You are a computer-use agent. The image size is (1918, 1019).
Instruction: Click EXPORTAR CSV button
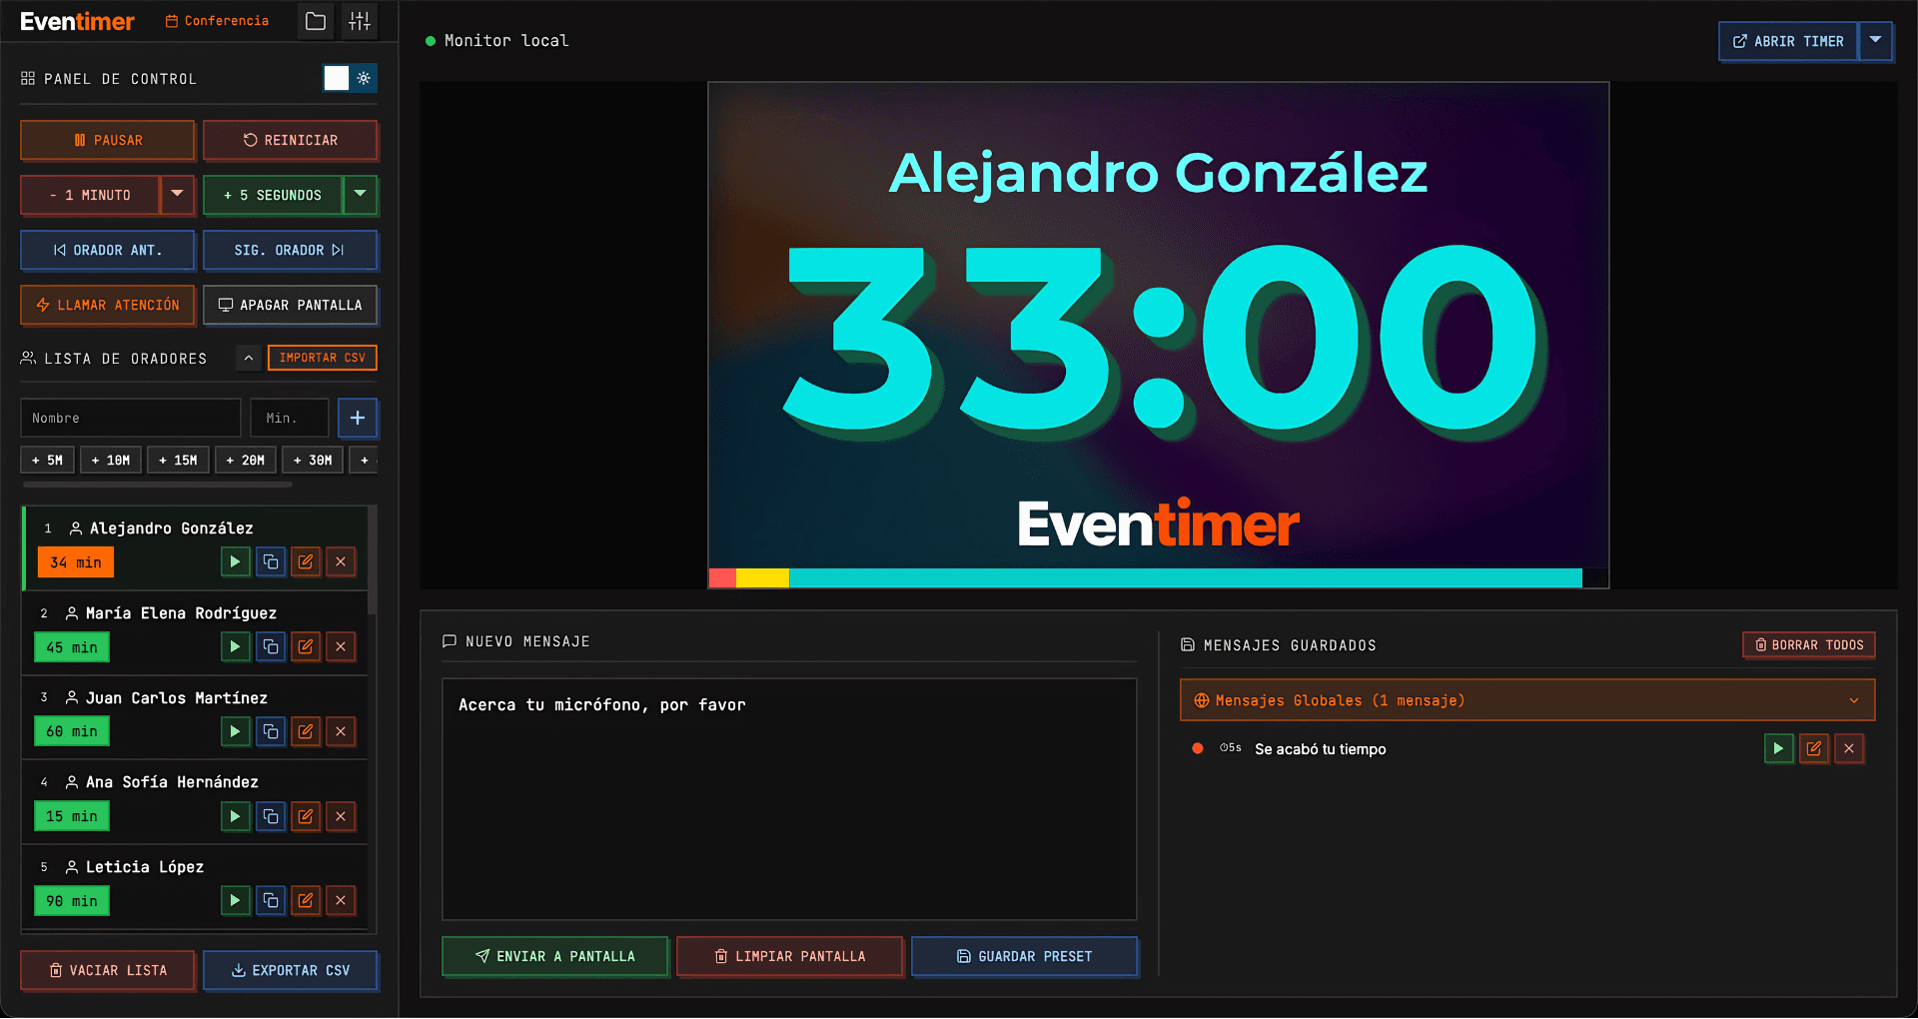(x=291, y=970)
